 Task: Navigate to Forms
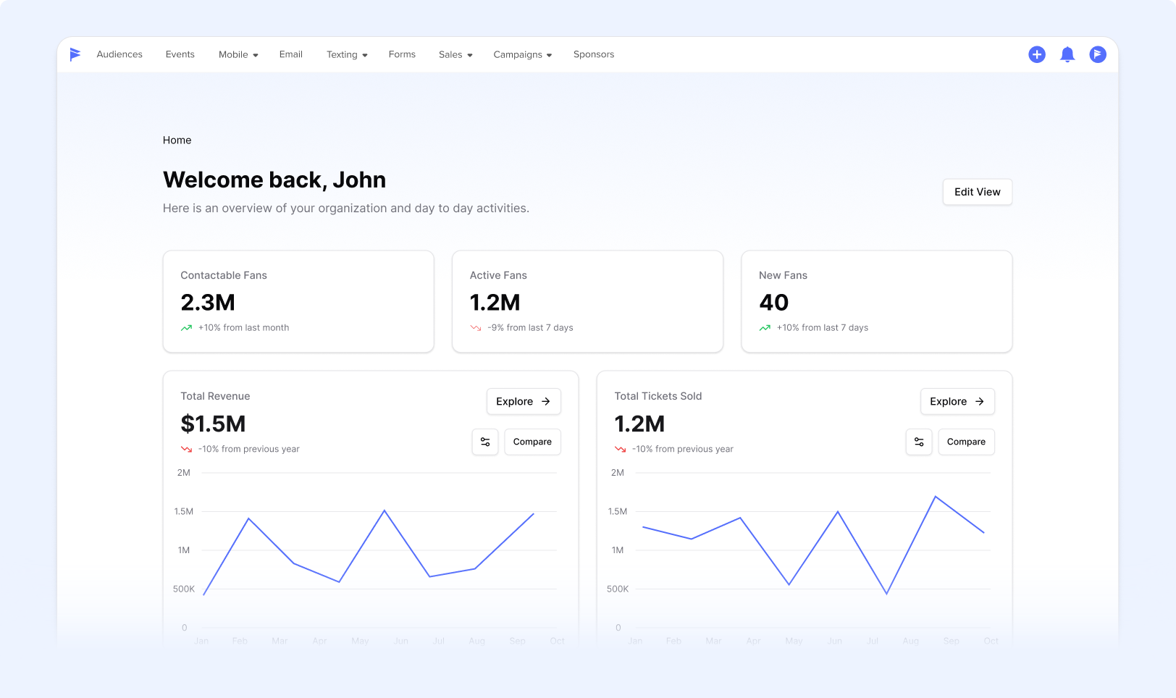point(402,54)
